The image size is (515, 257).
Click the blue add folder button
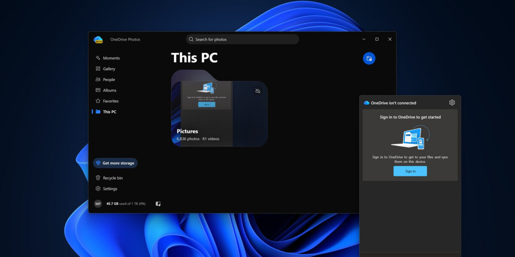point(369,59)
